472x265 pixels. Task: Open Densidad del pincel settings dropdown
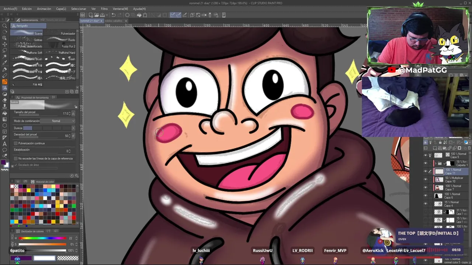click(x=73, y=136)
